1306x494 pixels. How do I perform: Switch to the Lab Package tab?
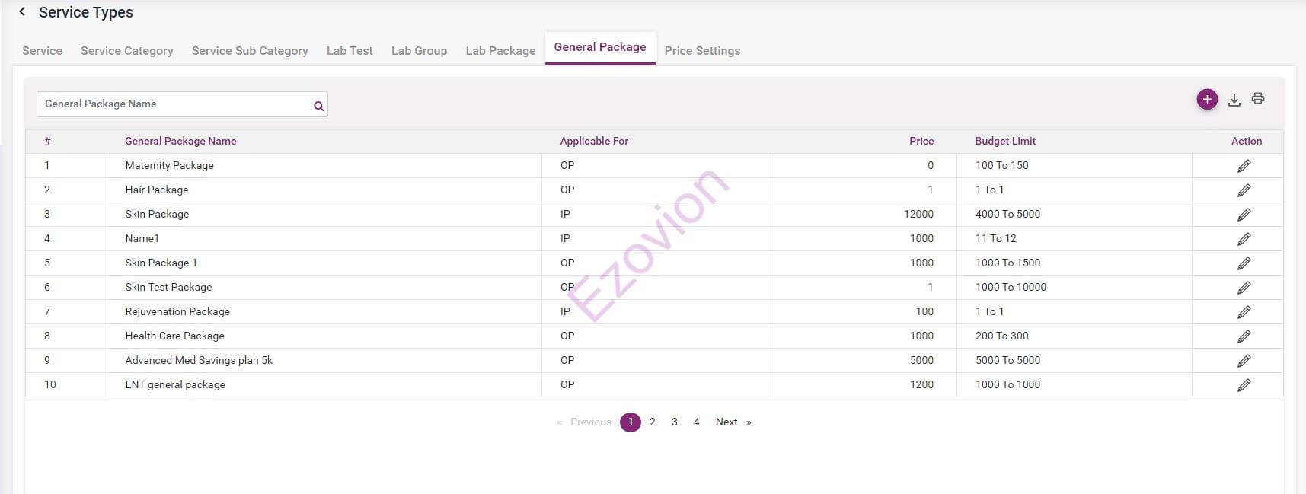(500, 51)
